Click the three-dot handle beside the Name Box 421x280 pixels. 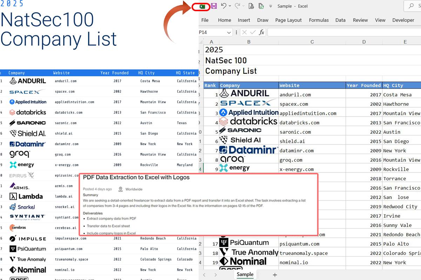[x=236, y=33]
